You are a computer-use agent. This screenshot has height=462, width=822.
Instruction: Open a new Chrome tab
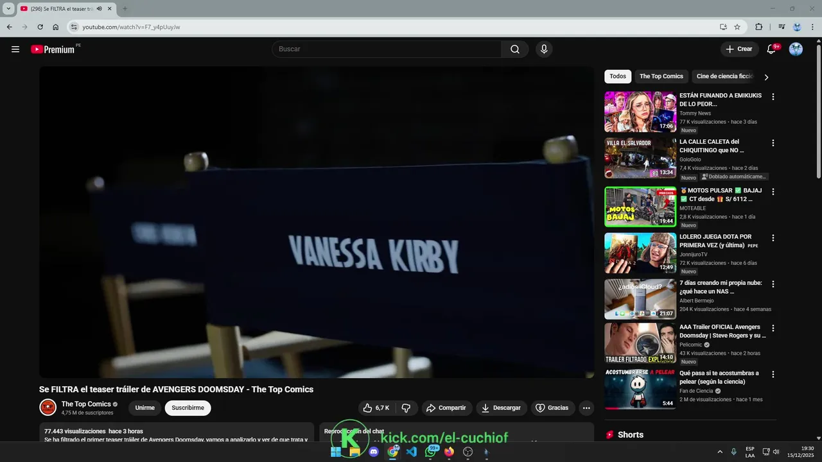[x=125, y=8]
